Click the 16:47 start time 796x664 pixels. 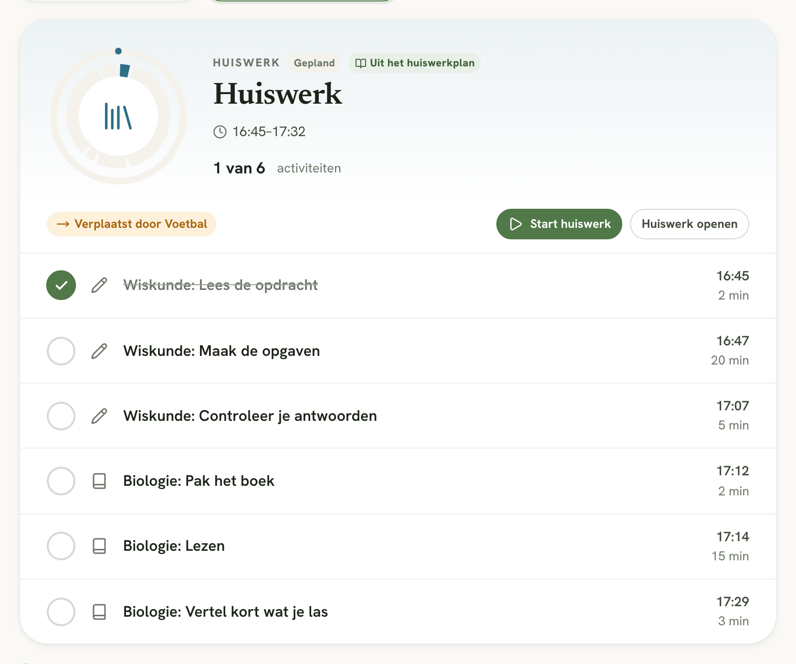(733, 341)
